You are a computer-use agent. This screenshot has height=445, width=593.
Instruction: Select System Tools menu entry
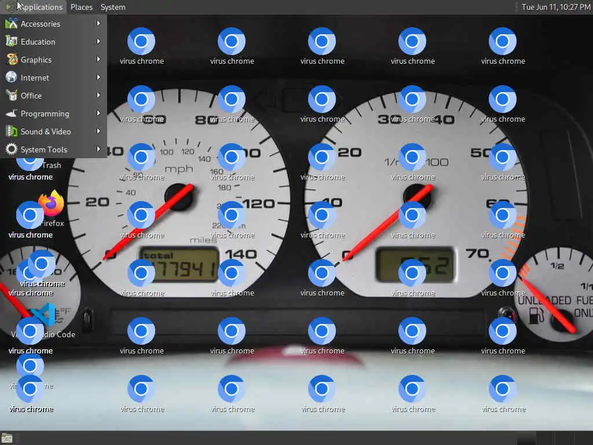click(x=53, y=149)
